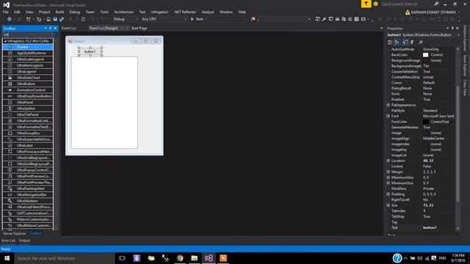Click button1 on the Form1 designer
This screenshot has height=264, width=470.
[90, 51]
